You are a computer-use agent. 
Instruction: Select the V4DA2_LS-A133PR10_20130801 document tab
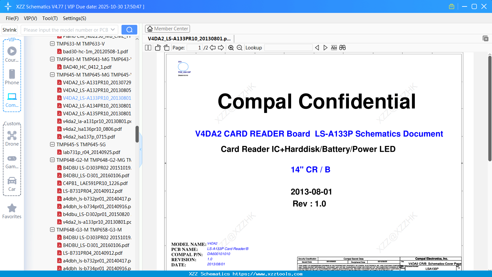click(189, 39)
